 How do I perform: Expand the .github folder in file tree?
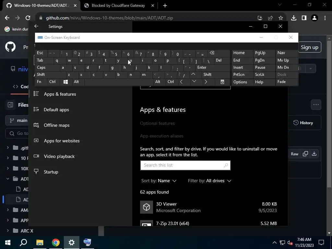tap(8, 148)
